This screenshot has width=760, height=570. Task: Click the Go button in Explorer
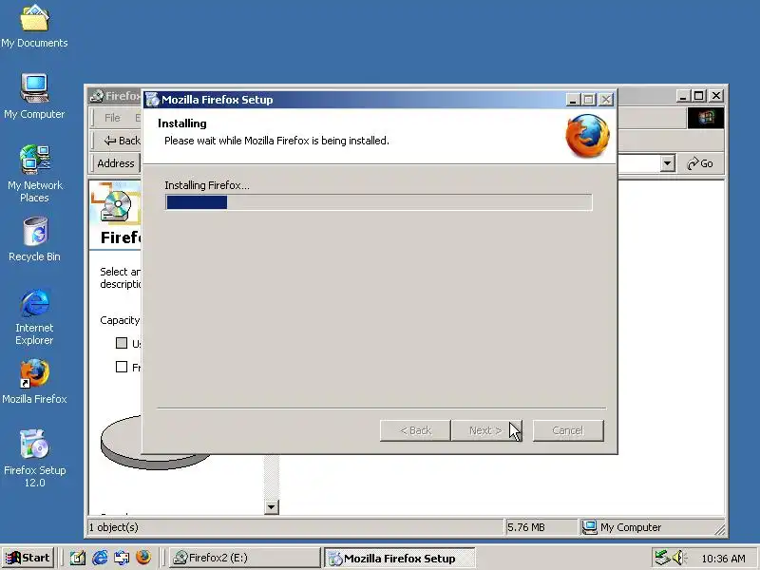pos(700,163)
